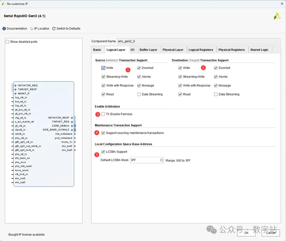Click the Switch to Defaults refresh icon

coord(54,29)
